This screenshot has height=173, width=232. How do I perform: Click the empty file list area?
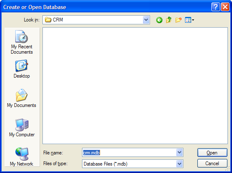pyautogui.click(x=135, y=85)
